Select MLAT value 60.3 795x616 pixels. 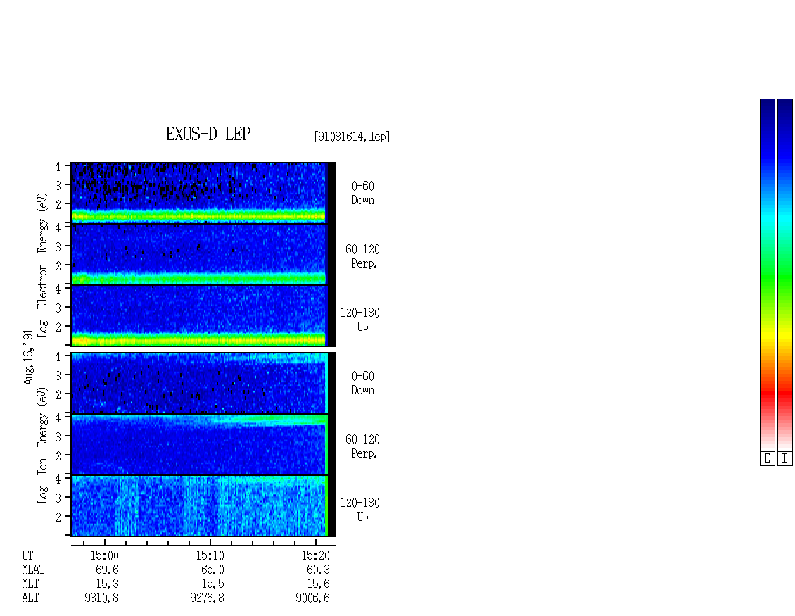[318, 570]
